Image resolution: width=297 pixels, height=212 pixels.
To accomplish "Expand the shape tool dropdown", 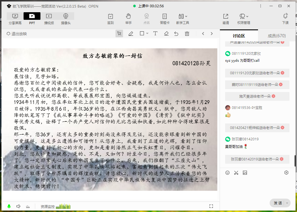I will pos(147,34).
